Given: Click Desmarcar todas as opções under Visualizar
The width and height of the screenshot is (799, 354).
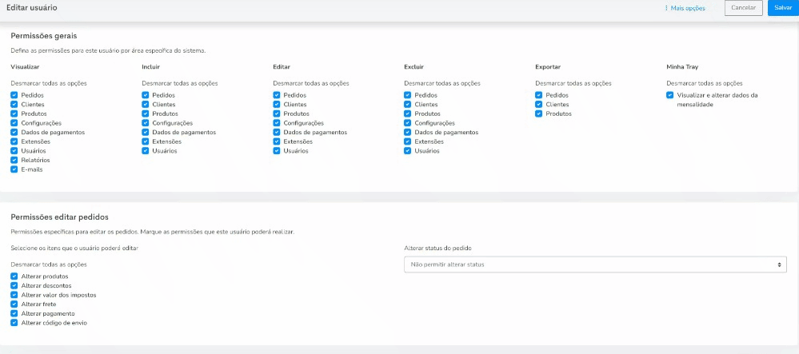Looking at the screenshot, I should click(x=49, y=83).
